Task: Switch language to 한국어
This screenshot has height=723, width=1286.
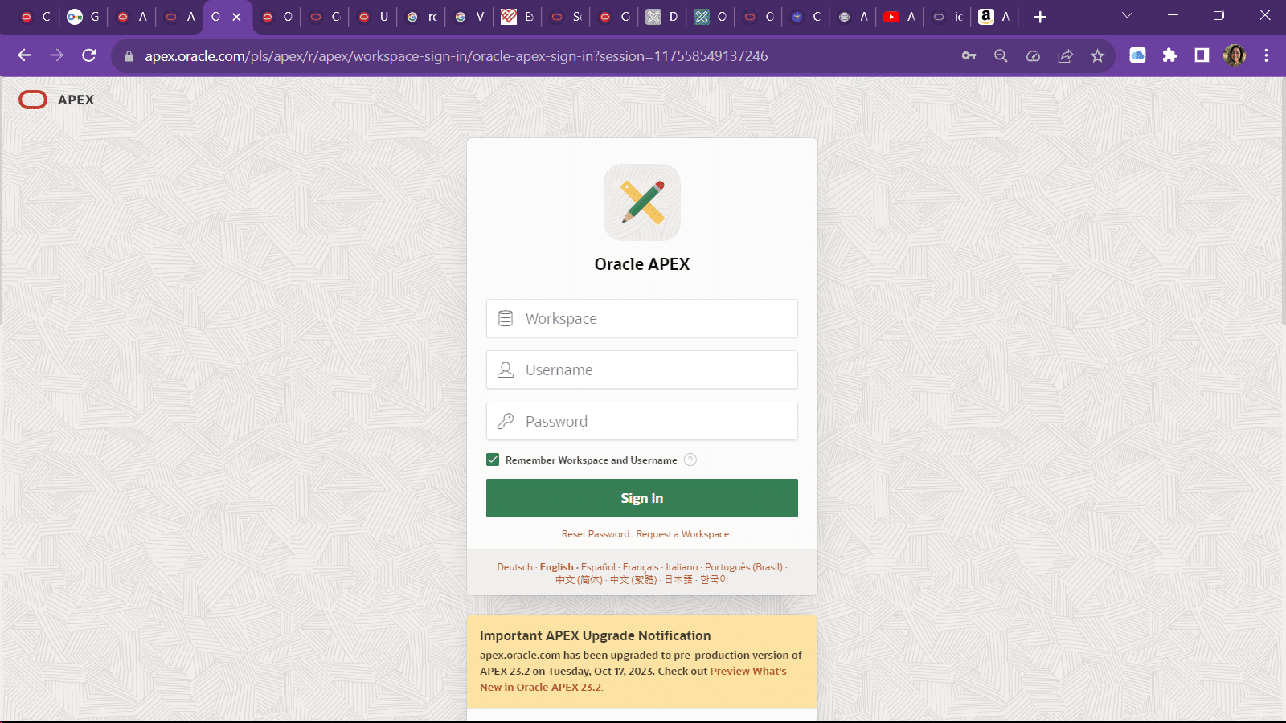Action: pyautogui.click(x=714, y=580)
